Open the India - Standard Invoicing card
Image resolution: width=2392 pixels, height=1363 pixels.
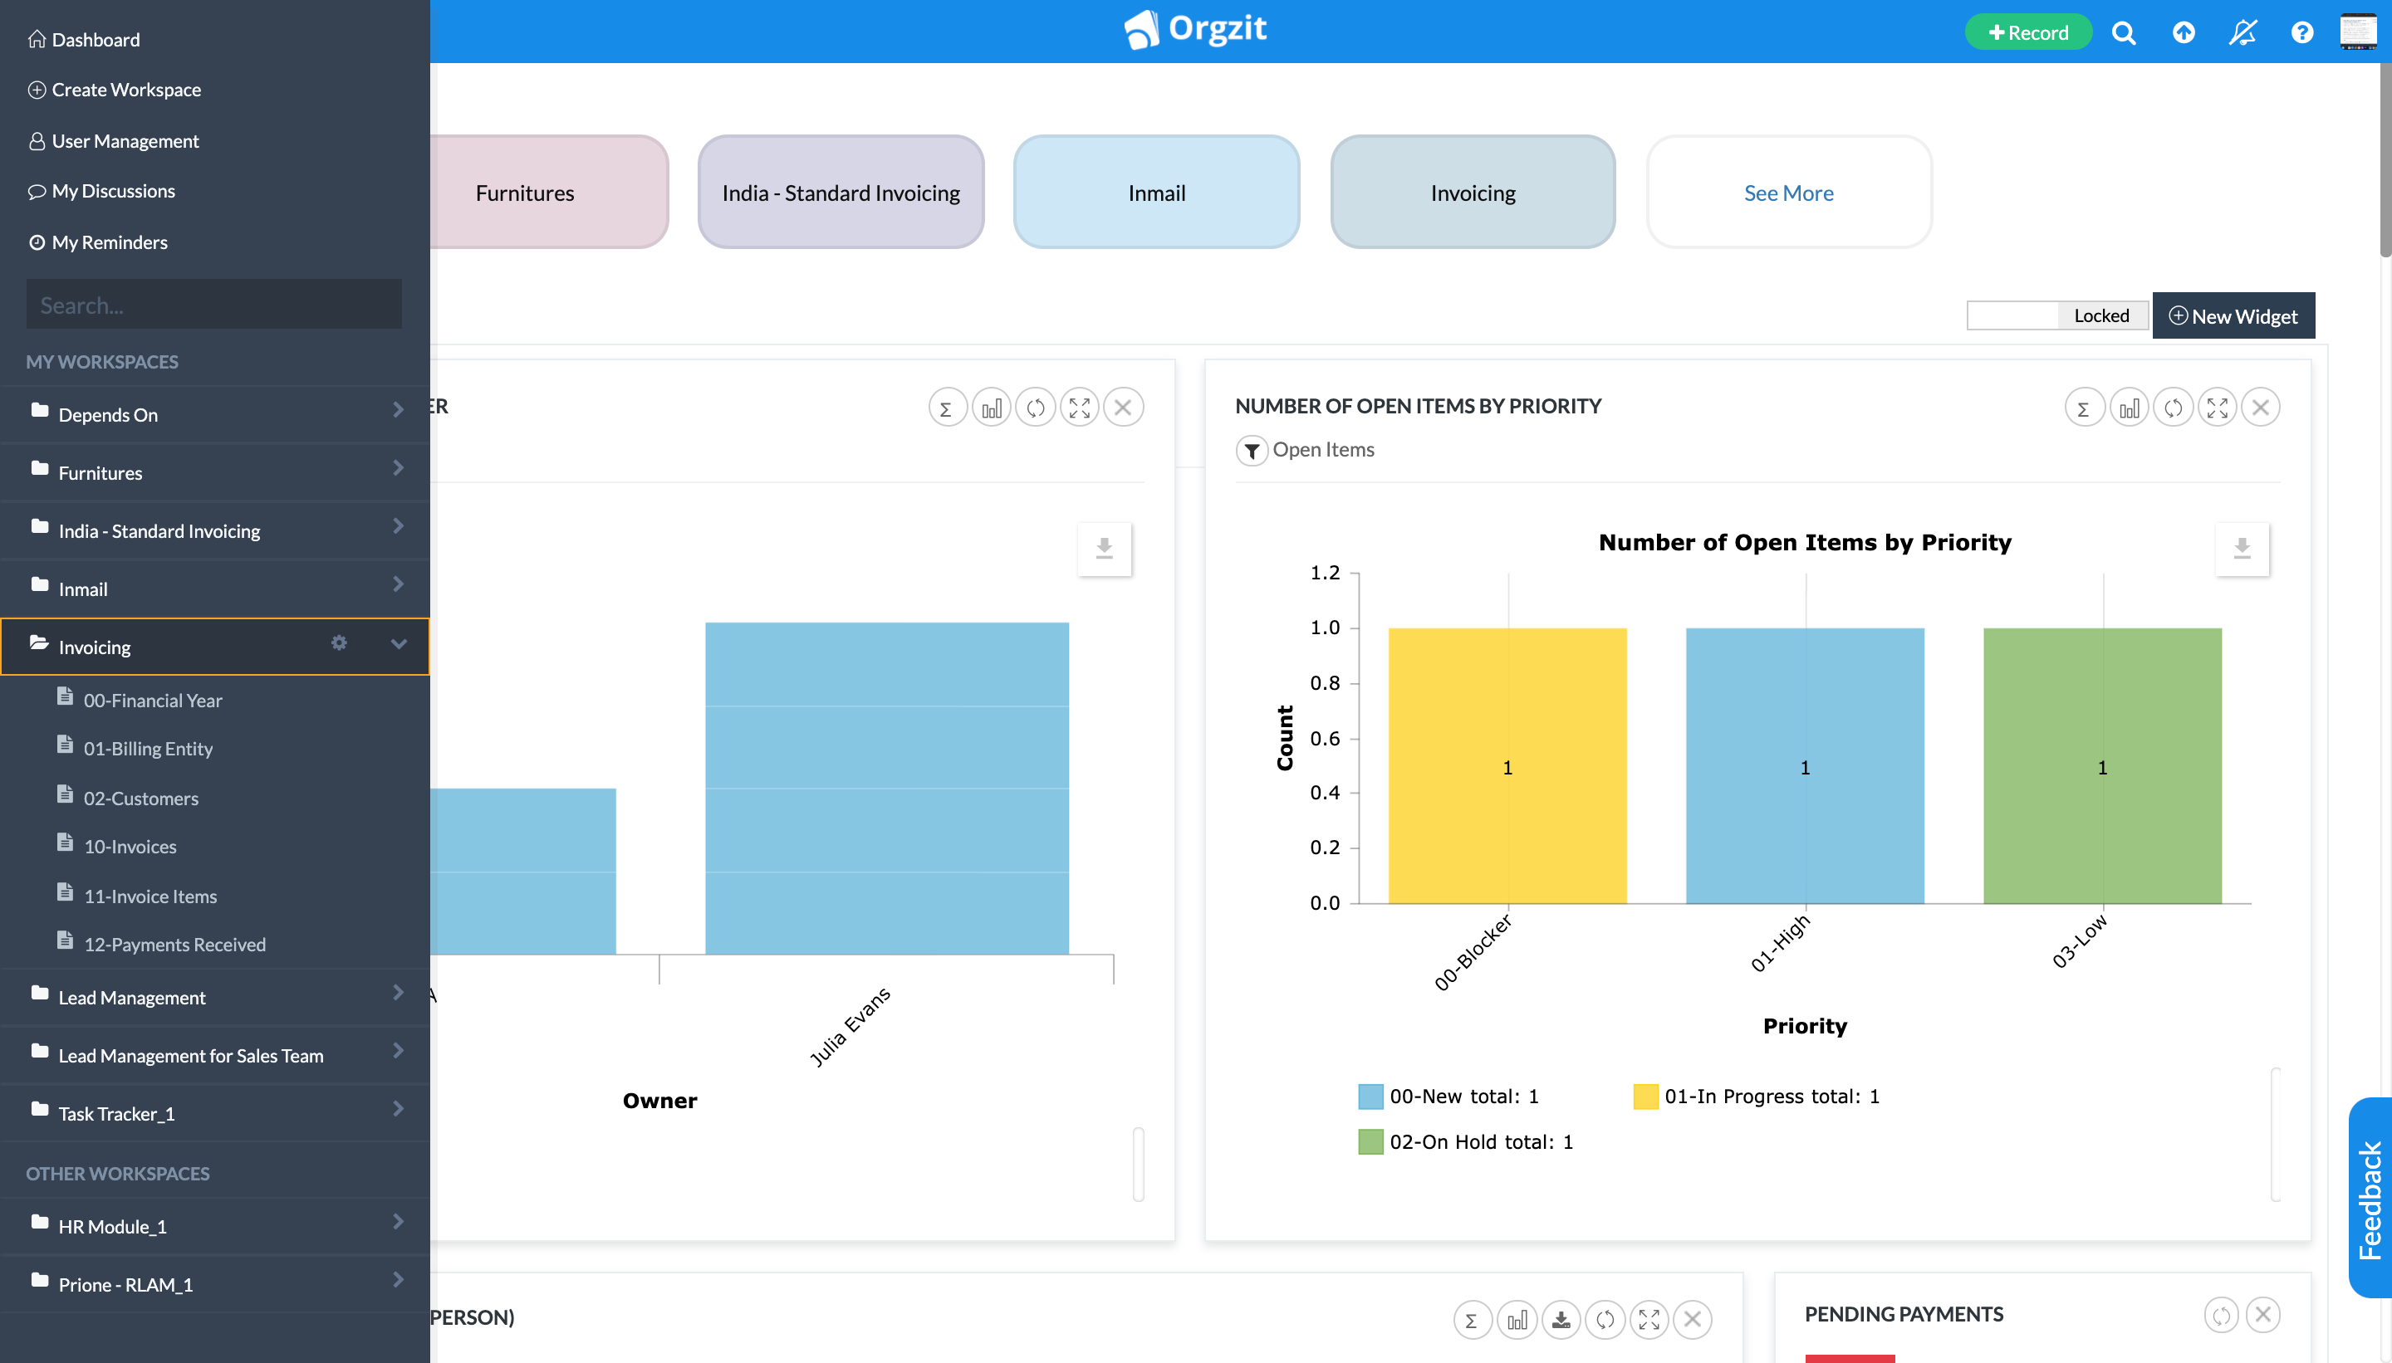pyautogui.click(x=840, y=193)
